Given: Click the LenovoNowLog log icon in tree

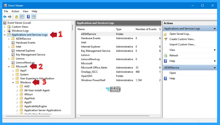Looking at the screenshot, I should coord(13,63).
